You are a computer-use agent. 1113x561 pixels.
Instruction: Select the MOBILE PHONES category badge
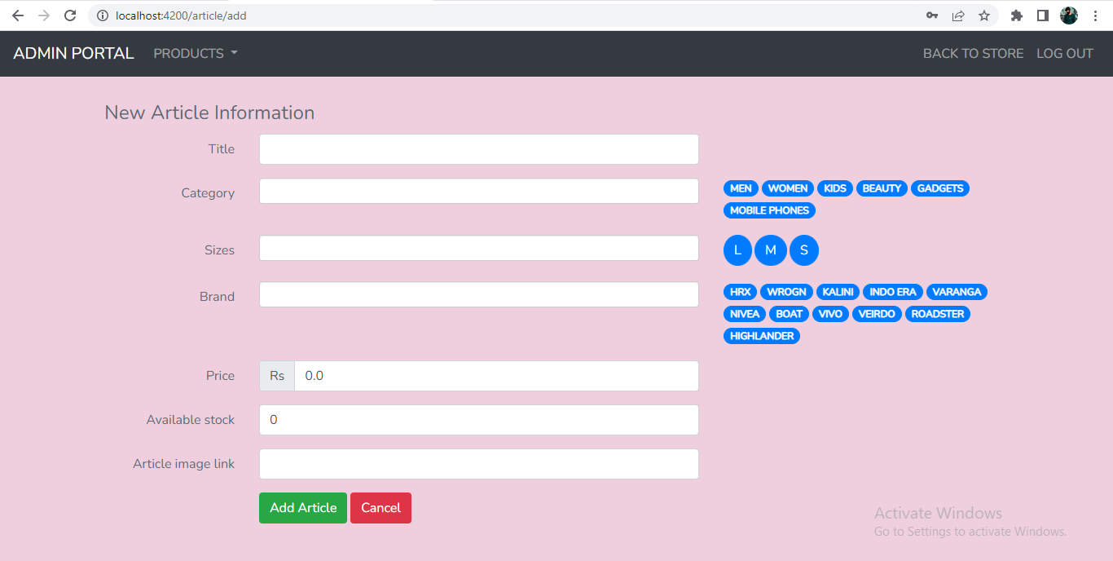coord(768,210)
